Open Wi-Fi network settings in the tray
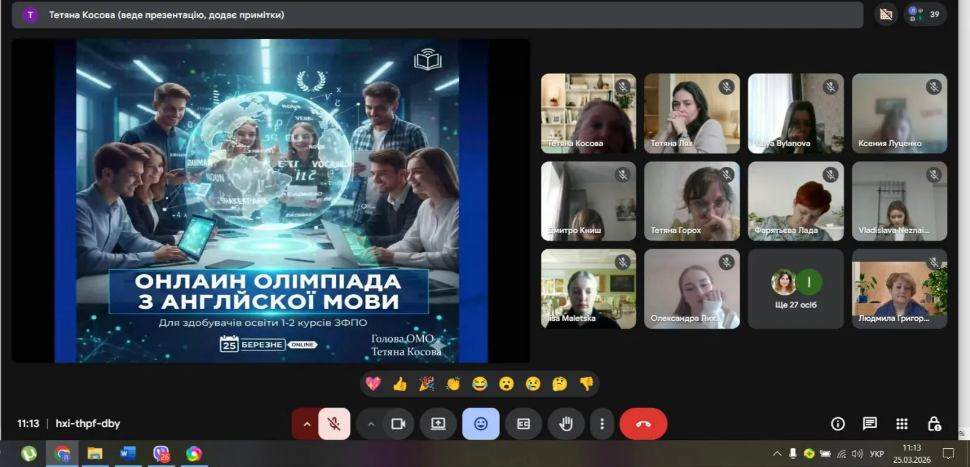This screenshot has height=467, width=970. 841,454
